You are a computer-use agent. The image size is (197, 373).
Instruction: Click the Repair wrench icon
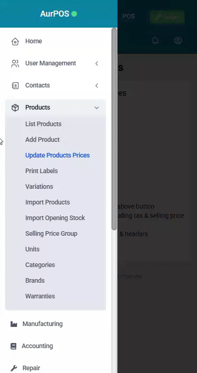(14, 368)
